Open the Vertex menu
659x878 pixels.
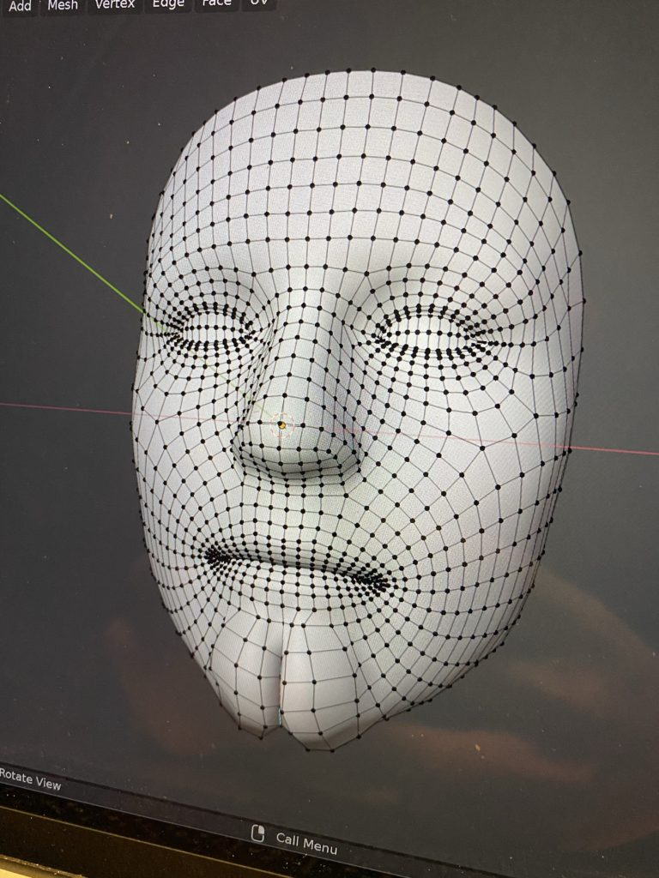(x=115, y=4)
